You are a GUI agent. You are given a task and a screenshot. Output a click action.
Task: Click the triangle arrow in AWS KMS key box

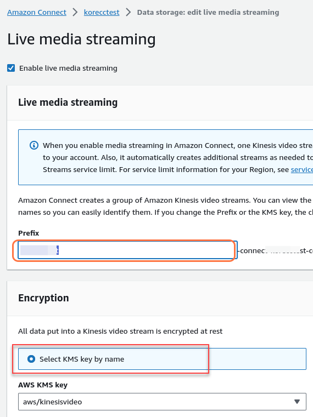click(x=297, y=402)
